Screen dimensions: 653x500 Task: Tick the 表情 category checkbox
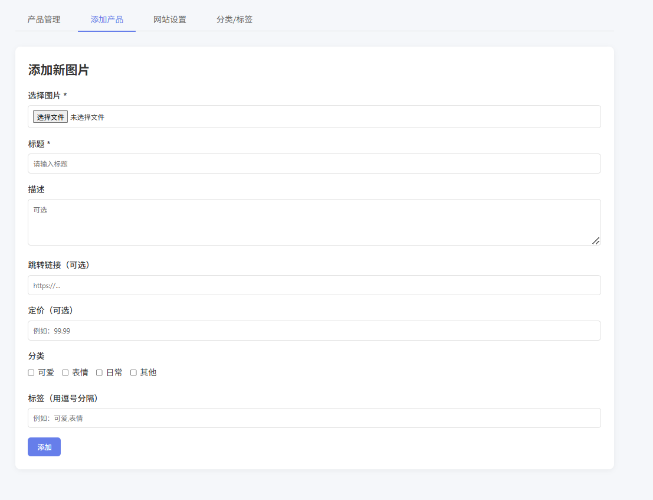(65, 372)
